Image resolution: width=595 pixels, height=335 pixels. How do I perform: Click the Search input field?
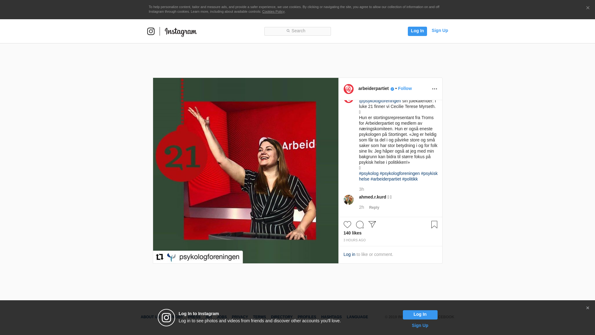pyautogui.click(x=297, y=31)
